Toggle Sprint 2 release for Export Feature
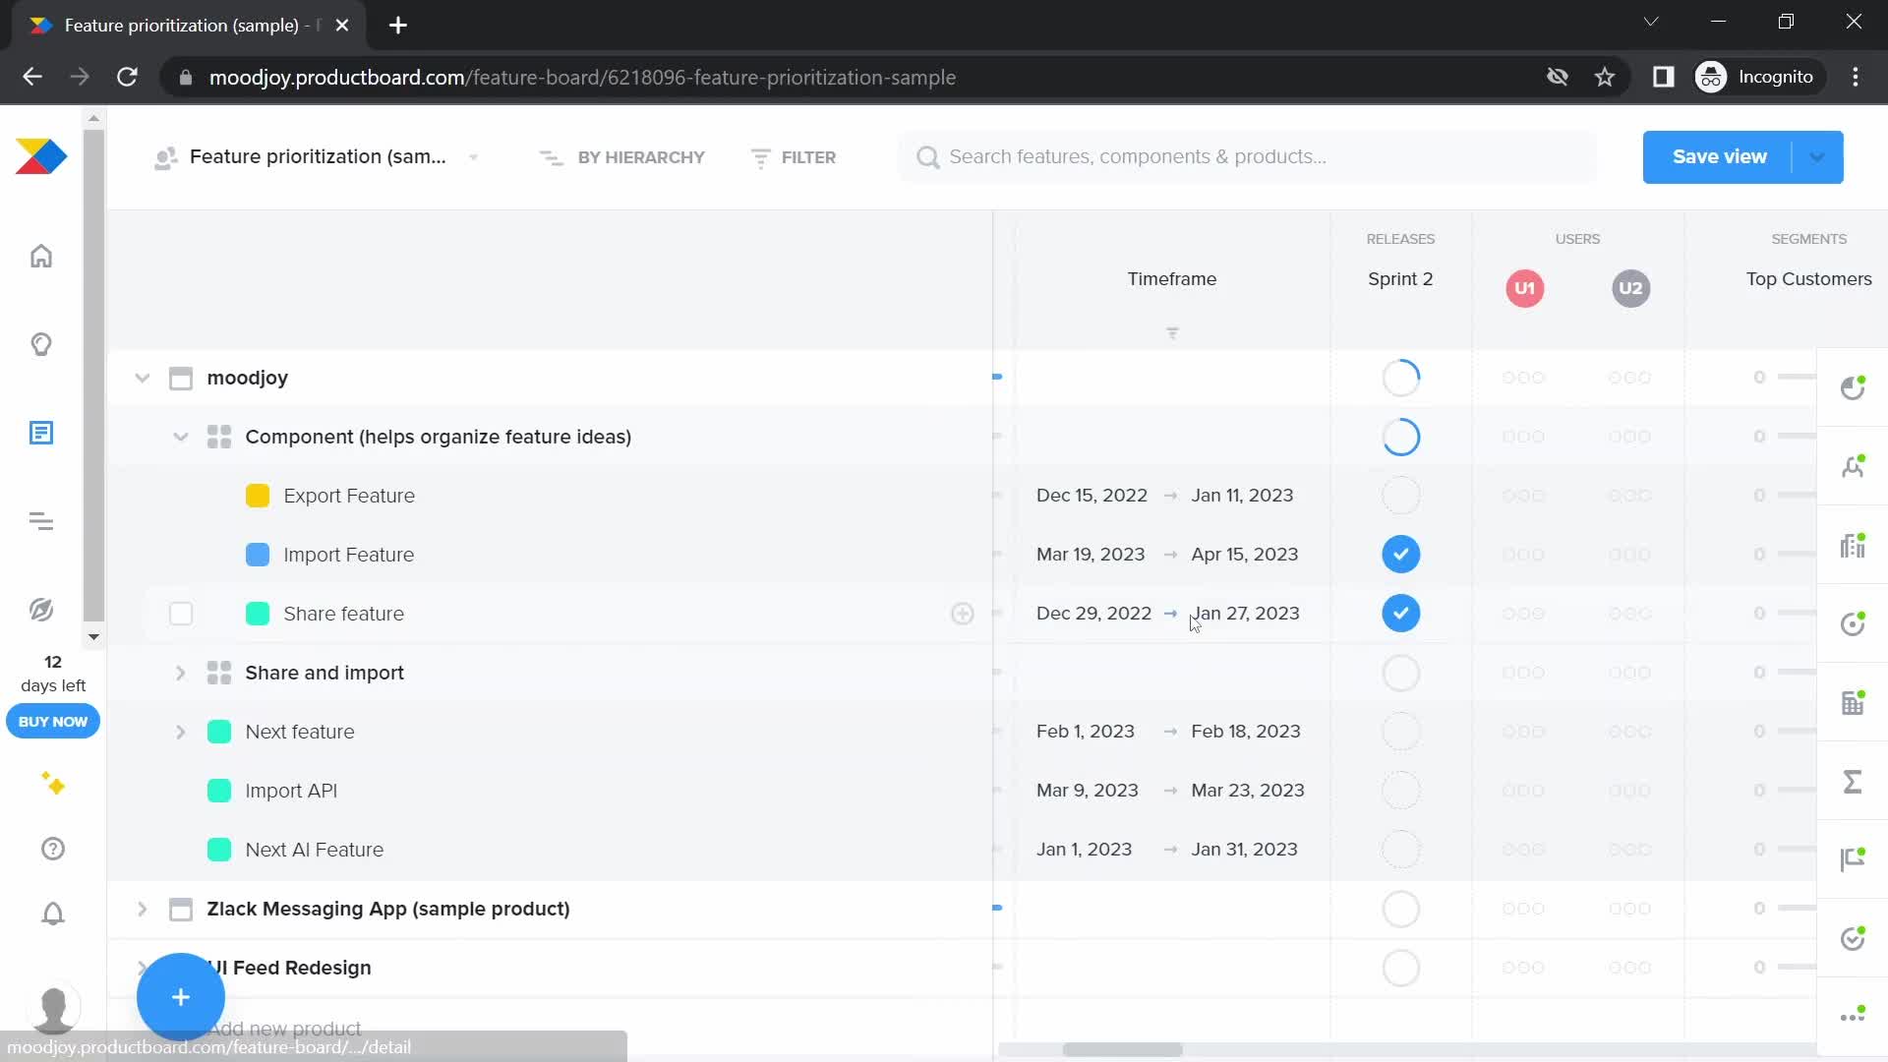The height and width of the screenshot is (1062, 1888). [1400, 496]
